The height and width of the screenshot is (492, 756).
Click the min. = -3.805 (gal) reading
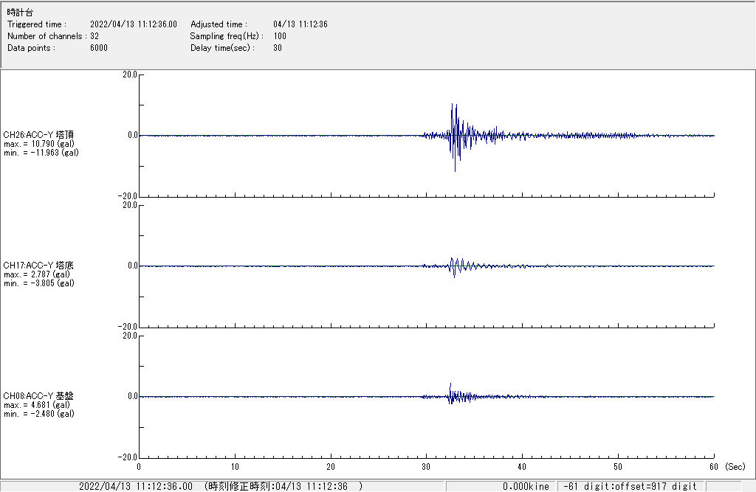click(38, 283)
